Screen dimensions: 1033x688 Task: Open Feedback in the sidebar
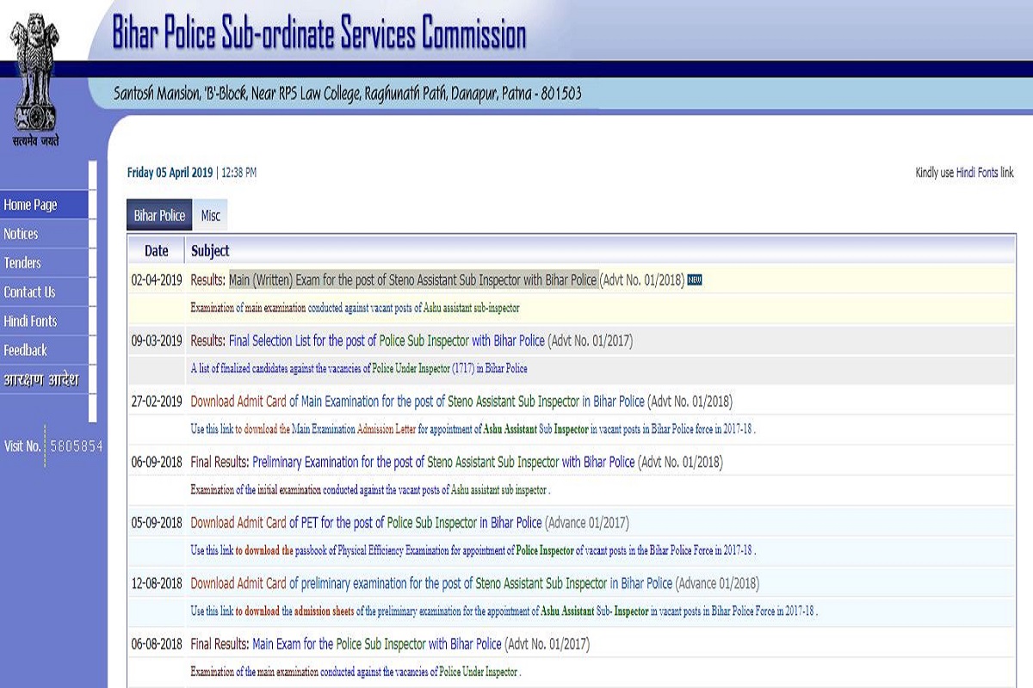point(44,351)
